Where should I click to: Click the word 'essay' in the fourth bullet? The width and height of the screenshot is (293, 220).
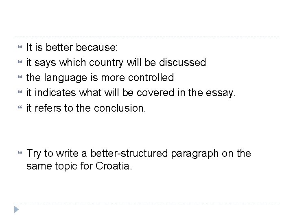[220, 93]
